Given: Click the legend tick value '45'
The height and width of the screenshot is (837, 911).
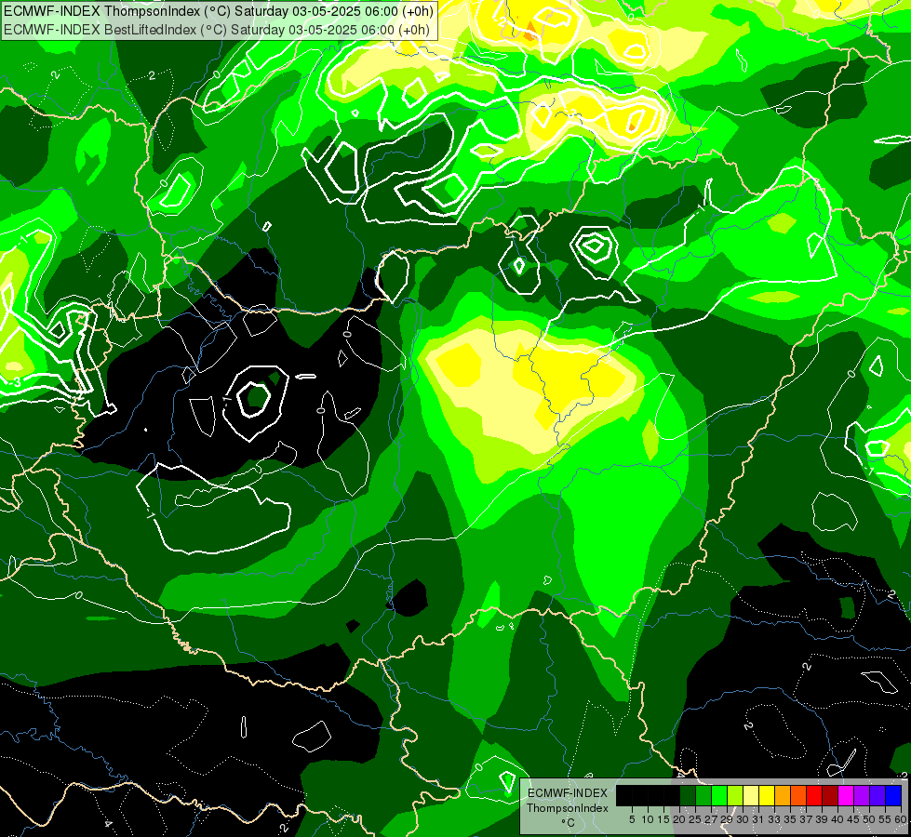Looking at the screenshot, I should point(853,819).
